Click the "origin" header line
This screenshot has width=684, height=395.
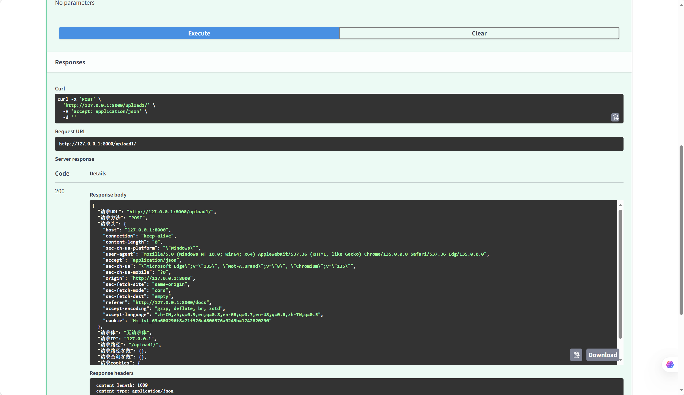(149, 278)
